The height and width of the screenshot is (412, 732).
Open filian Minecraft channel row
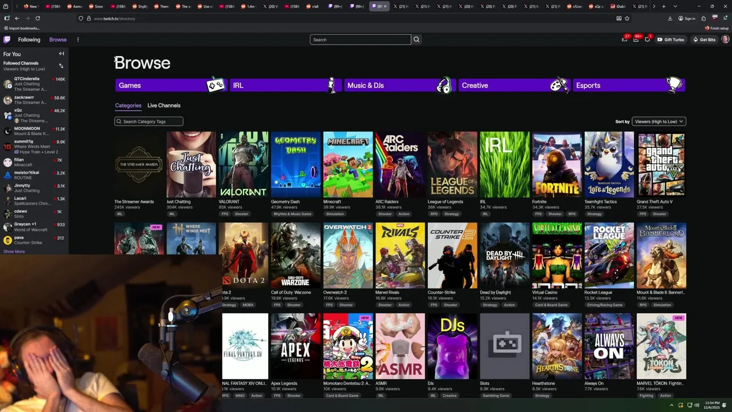coord(34,162)
